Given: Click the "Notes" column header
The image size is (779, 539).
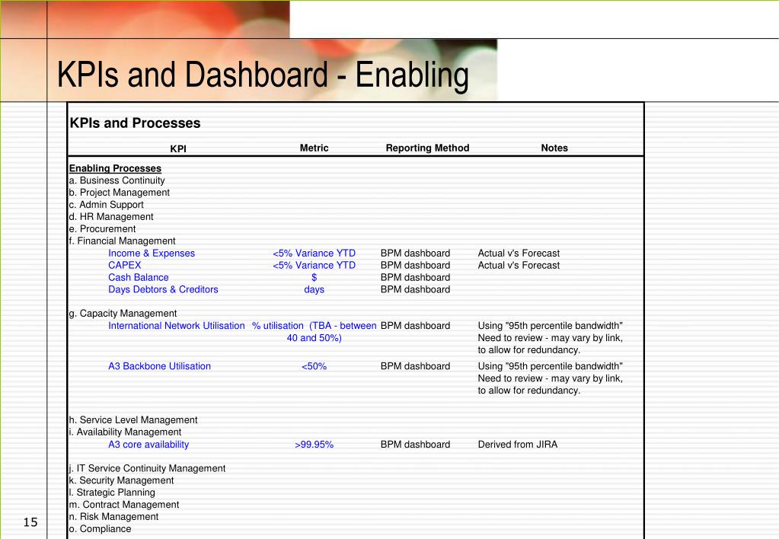Looking at the screenshot, I should [554, 148].
